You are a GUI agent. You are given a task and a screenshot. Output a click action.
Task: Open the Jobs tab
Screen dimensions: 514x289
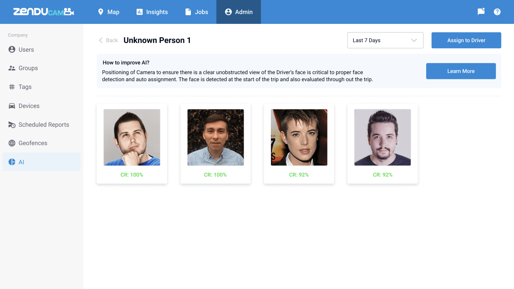[x=197, y=12]
